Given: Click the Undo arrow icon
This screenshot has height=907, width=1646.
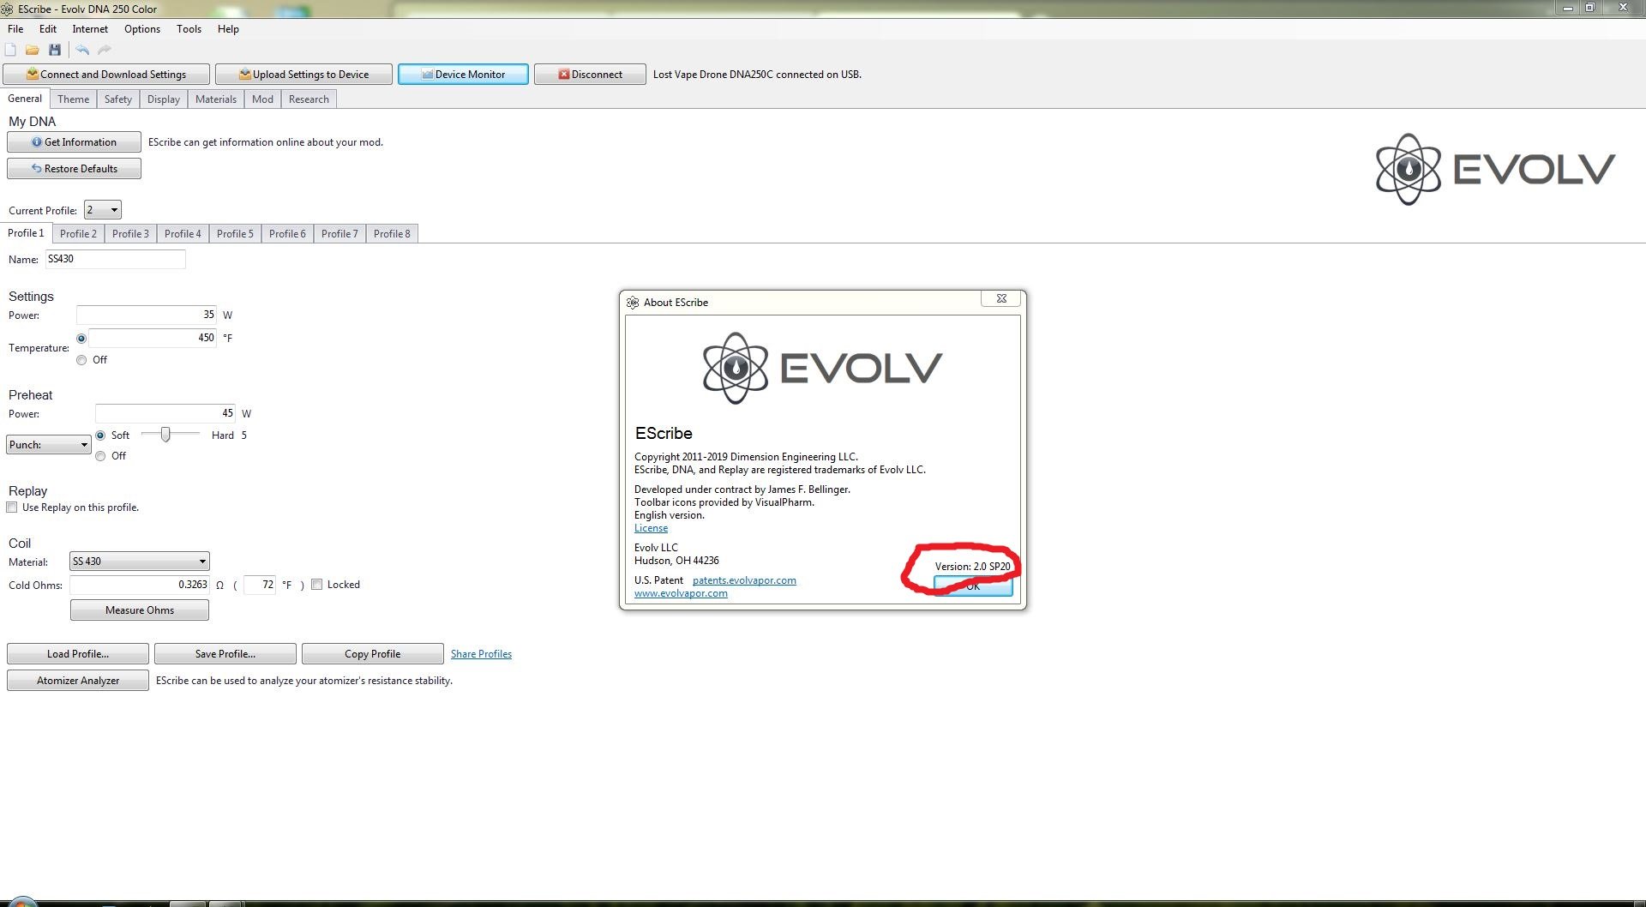Looking at the screenshot, I should (82, 50).
